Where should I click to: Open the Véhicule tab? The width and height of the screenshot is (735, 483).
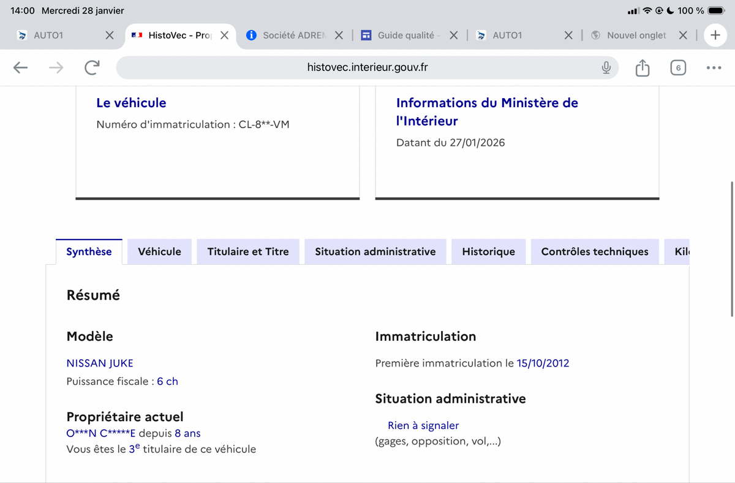[159, 251]
